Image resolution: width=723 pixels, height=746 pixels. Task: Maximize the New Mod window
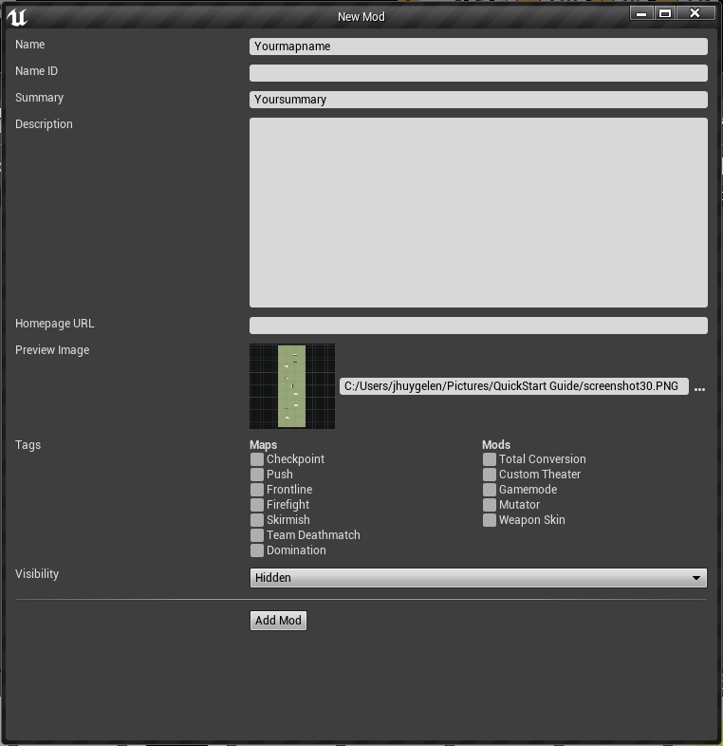[665, 13]
